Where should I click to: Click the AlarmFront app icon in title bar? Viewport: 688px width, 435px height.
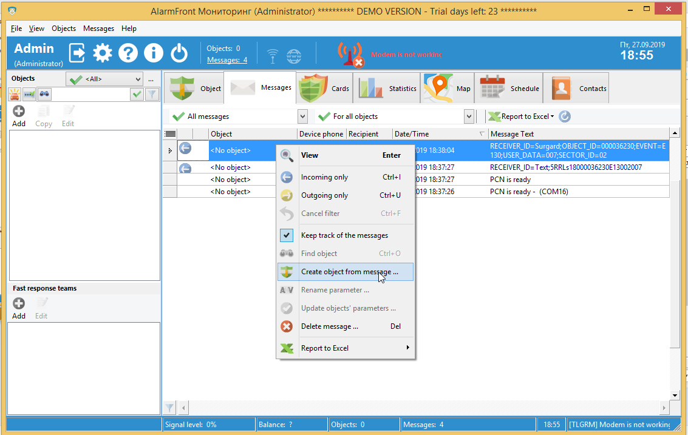coord(12,11)
